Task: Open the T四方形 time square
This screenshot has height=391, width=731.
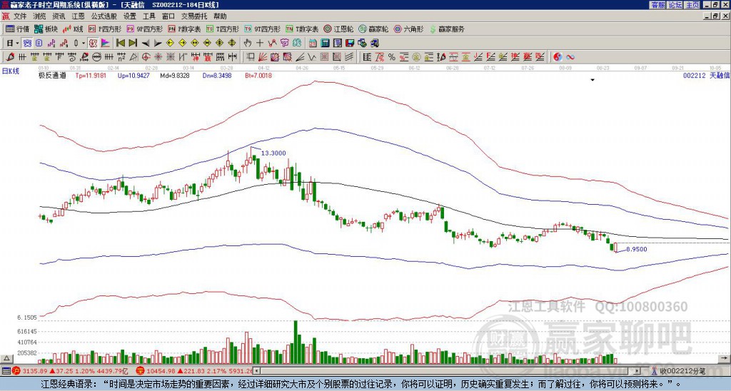Action: [223, 29]
